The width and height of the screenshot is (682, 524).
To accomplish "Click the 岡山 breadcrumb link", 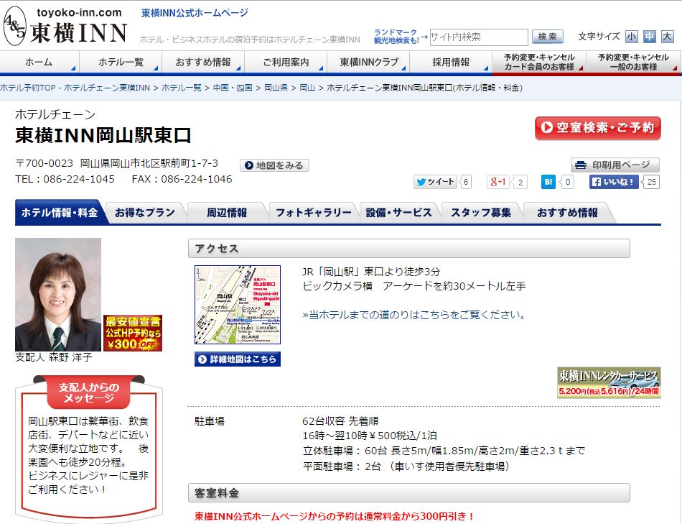I will (x=307, y=88).
